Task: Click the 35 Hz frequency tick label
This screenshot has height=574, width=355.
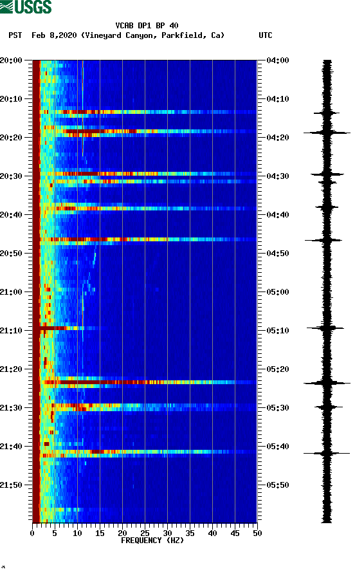Action: pos(190,533)
